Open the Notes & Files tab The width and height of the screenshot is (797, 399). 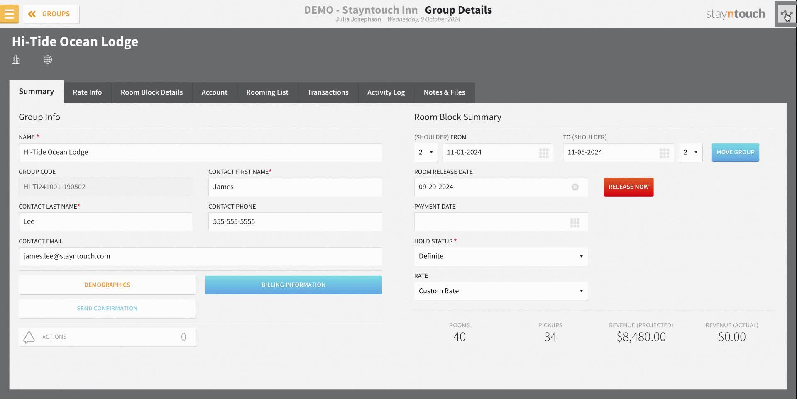click(444, 92)
